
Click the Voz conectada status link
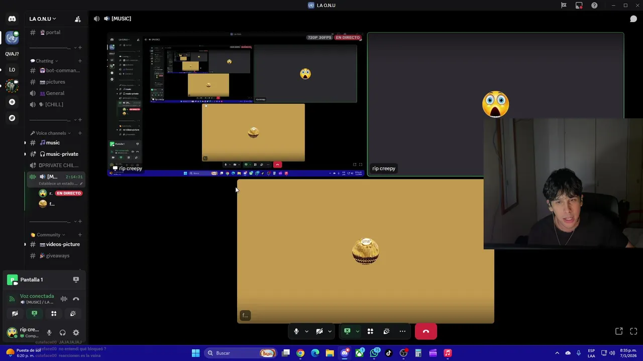point(37,296)
